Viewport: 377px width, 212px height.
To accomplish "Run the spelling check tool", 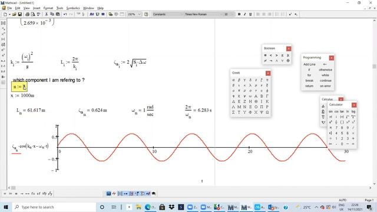I will click(x=38, y=14).
